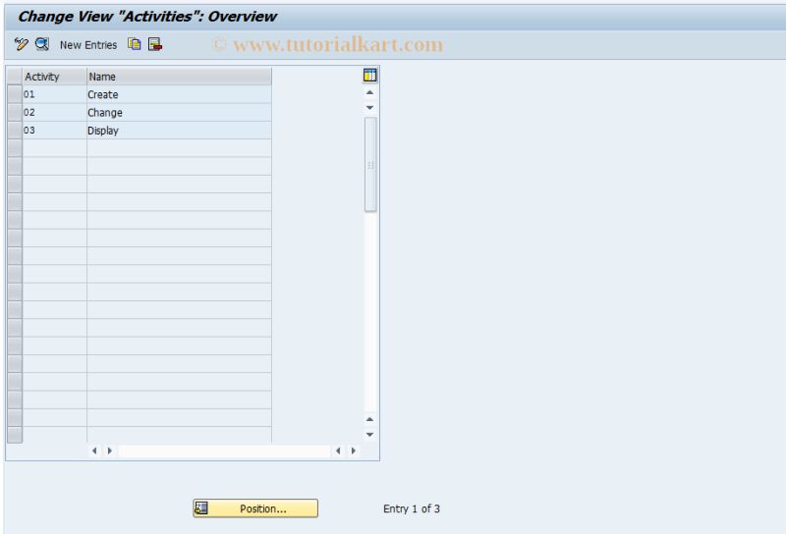Image resolution: width=786 pixels, height=534 pixels.
Task: Click the bottom-most scroll down arrow
Action: tap(370, 434)
